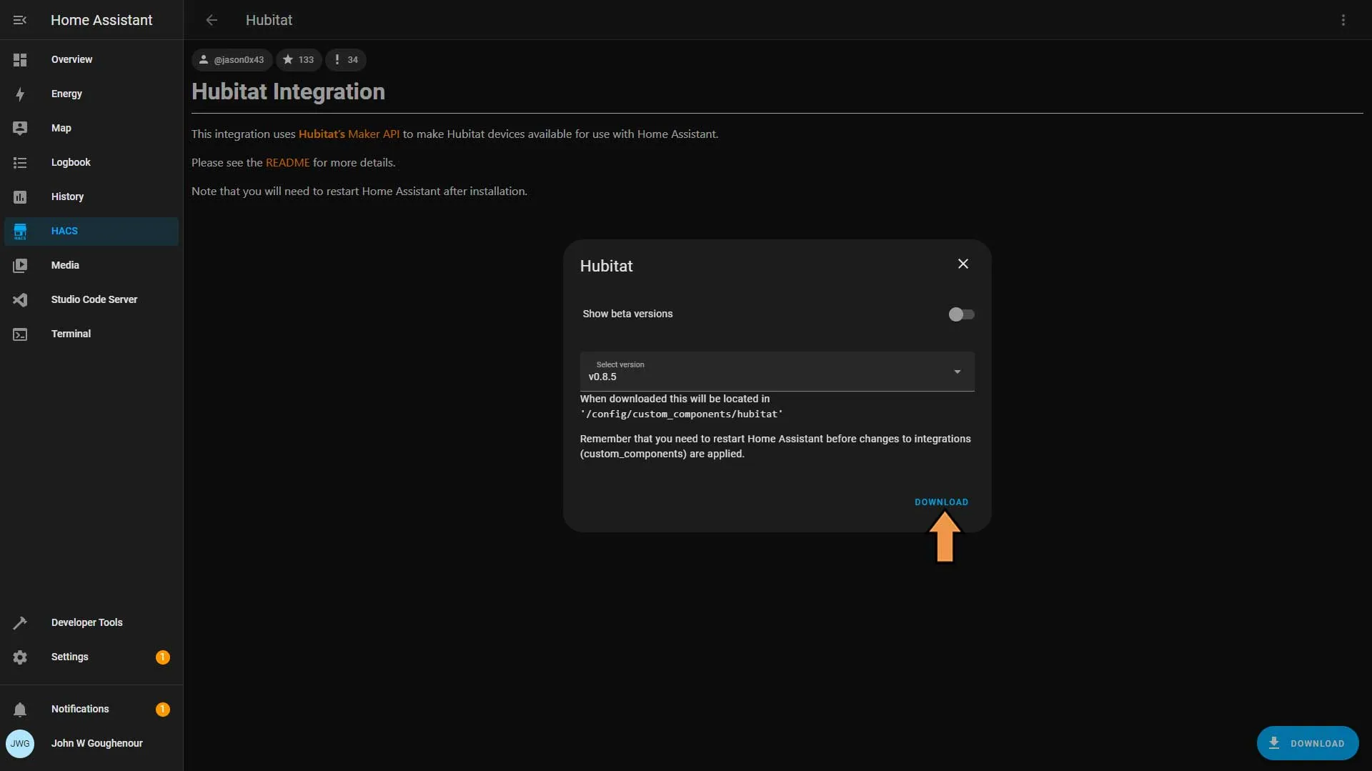The width and height of the screenshot is (1372, 771).
Task: Navigate to Energy menu item
Action: (x=91, y=94)
